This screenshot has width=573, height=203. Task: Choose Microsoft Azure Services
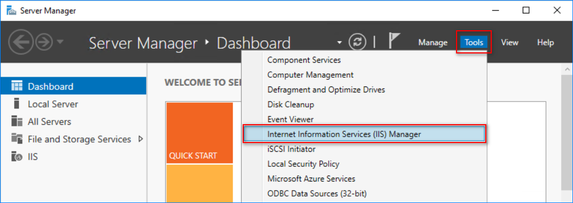pyautogui.click(x=364, y=179)
